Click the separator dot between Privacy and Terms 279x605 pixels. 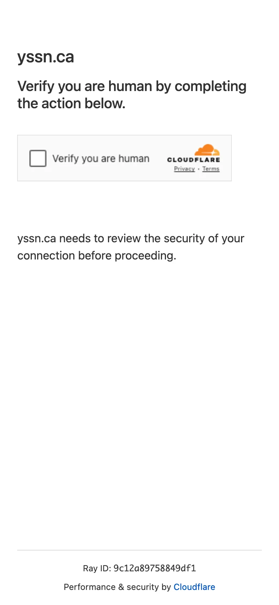pos(199,169)
